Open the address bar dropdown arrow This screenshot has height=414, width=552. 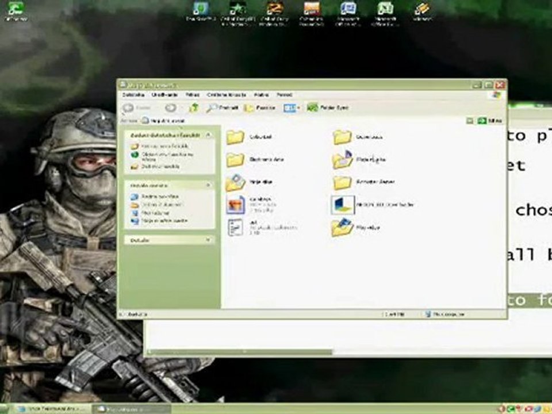click(470, 121)
